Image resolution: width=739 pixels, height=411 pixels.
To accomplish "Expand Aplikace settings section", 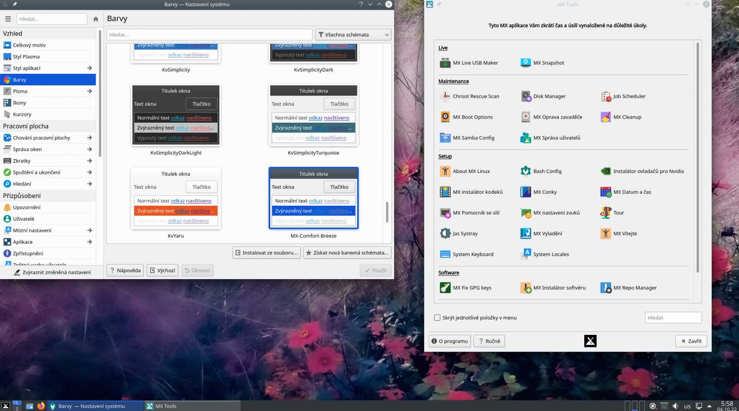I will pos(89,242).
